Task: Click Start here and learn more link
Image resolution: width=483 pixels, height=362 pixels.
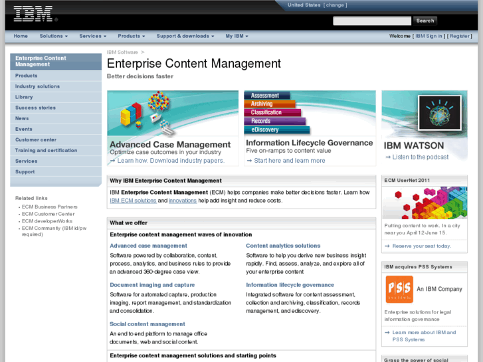Action: (x=290, y=161)
